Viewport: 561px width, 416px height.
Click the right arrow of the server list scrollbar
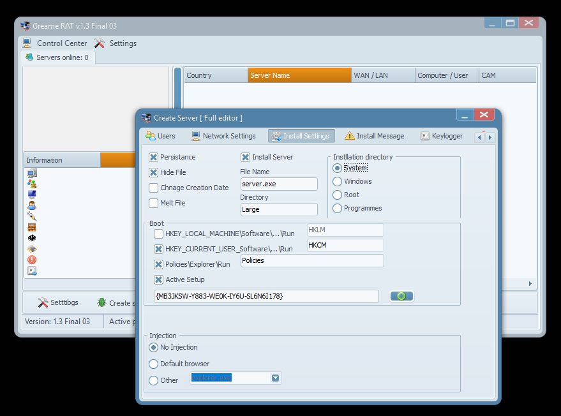[x=530, y=284]
